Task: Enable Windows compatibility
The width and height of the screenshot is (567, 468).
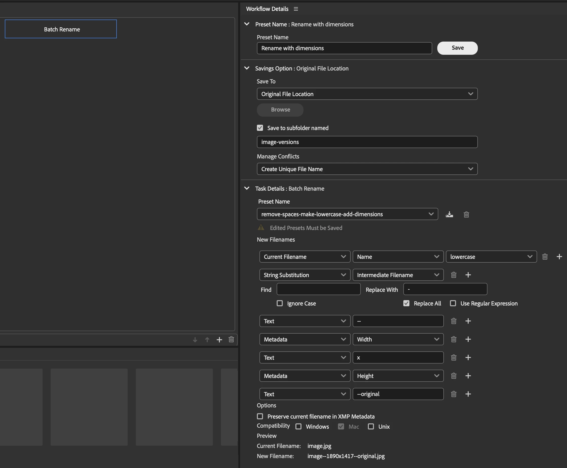Action: pos(298,426)
